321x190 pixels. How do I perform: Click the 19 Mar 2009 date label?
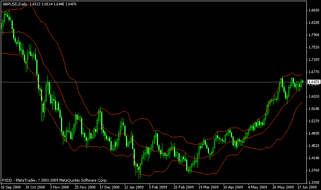pos(209,187)
